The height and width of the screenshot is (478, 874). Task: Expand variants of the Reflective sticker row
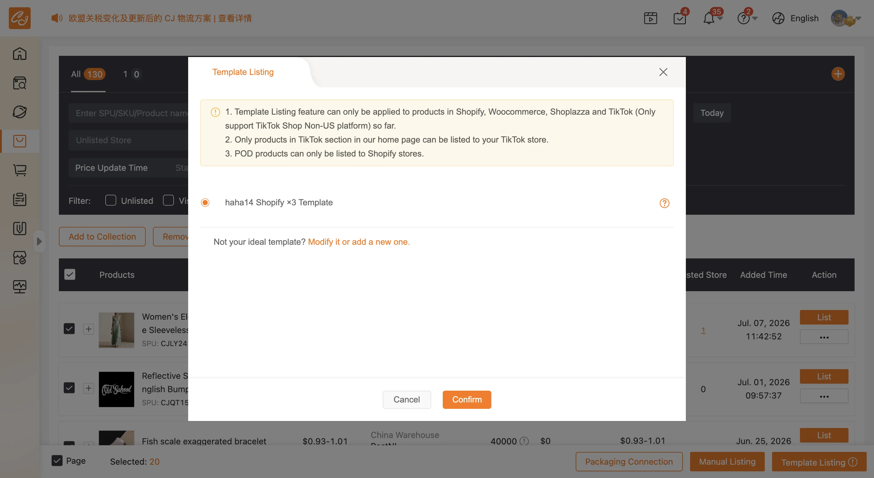point(89,388)
